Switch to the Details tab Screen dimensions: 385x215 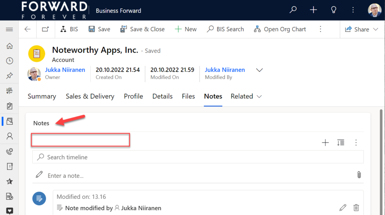click(162, 96)
